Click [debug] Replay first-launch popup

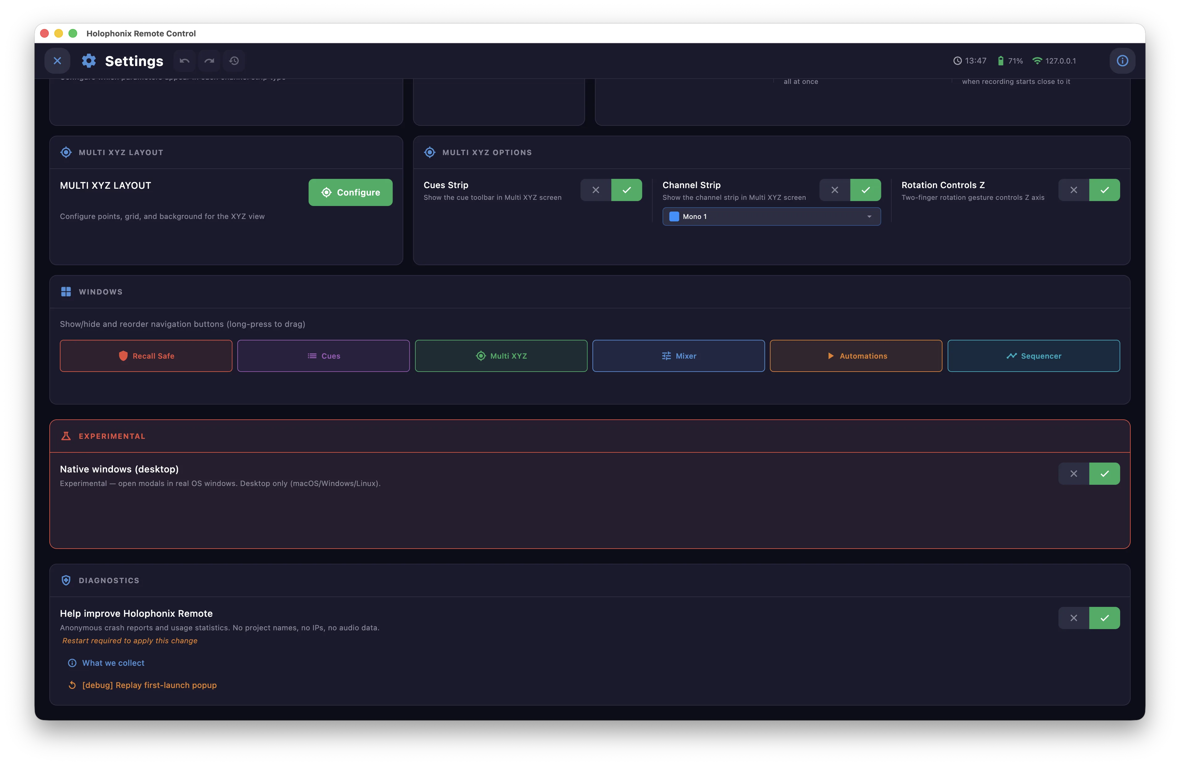(149, 685)
